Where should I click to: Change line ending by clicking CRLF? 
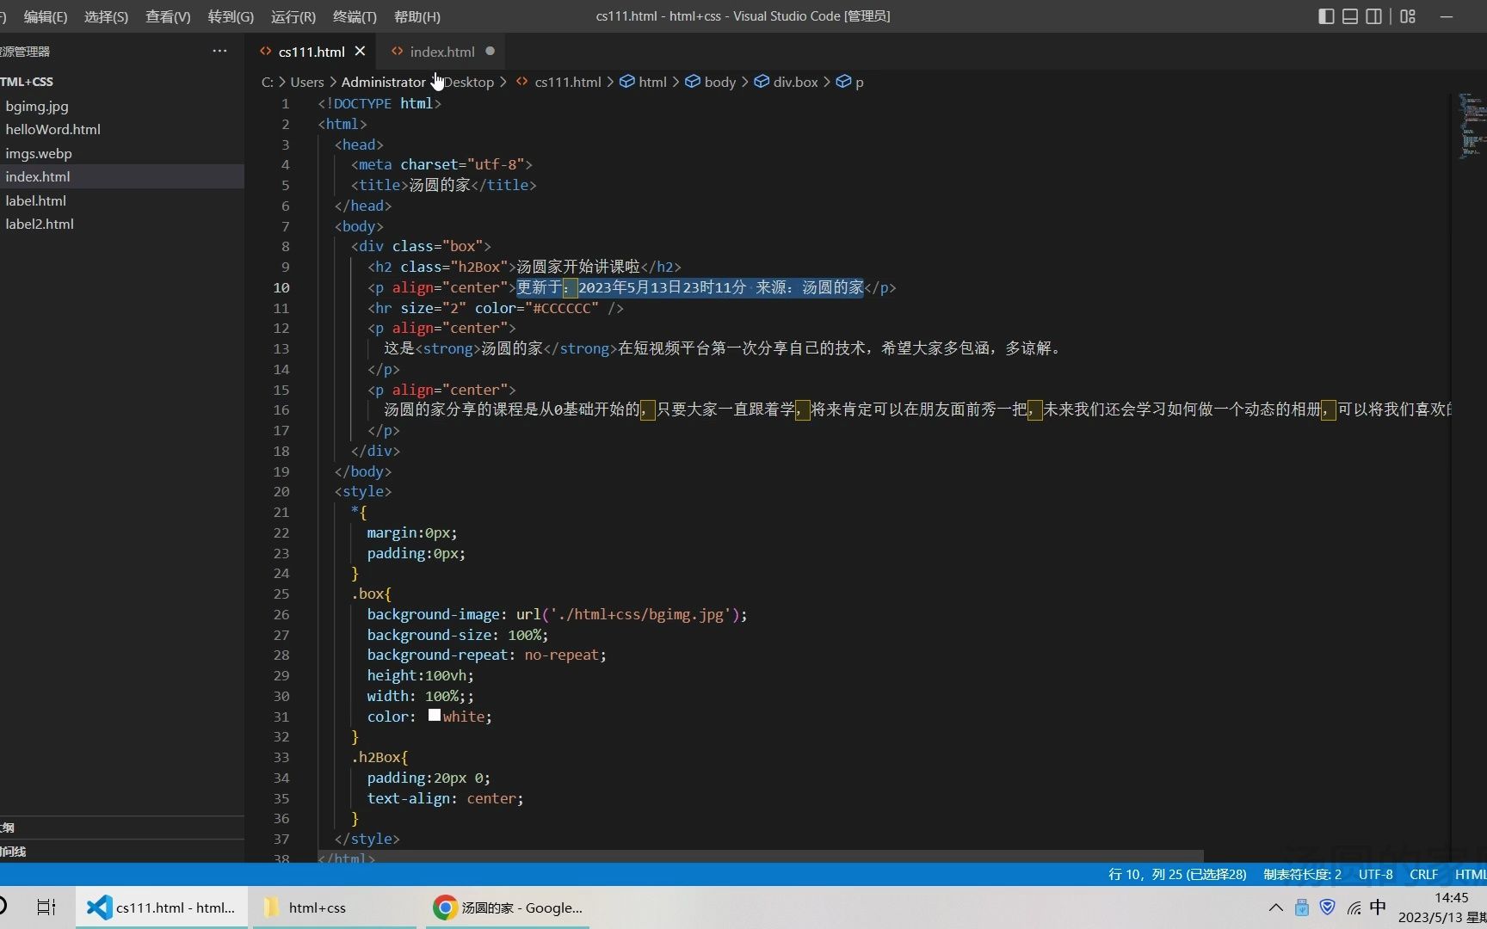pos(1424,874)
